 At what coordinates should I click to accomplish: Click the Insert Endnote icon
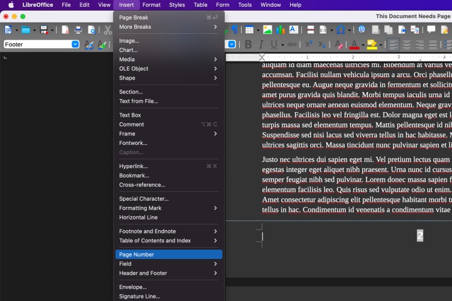click(389, 29)
